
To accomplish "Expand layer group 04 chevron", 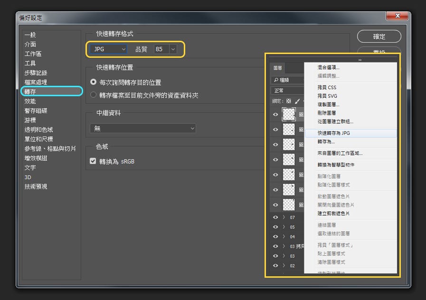I will pyautogui.click(x=284, y=236).
